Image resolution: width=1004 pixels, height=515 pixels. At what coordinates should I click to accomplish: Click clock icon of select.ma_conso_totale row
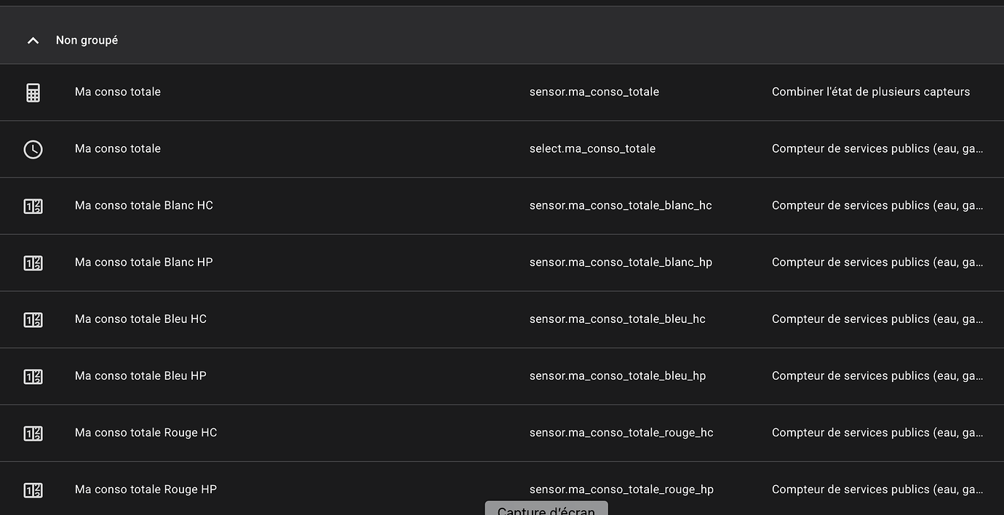click(33, 149)
